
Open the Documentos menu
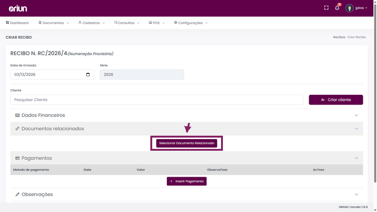(x=53, y=23)
